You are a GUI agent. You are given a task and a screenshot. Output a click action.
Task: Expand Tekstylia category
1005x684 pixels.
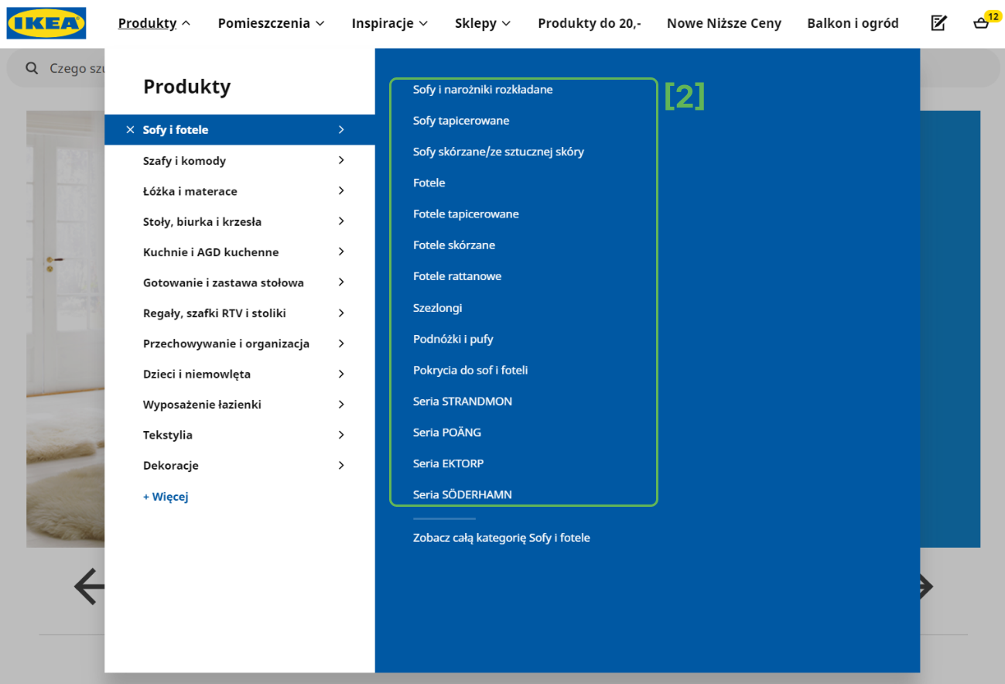pos(240,435)
